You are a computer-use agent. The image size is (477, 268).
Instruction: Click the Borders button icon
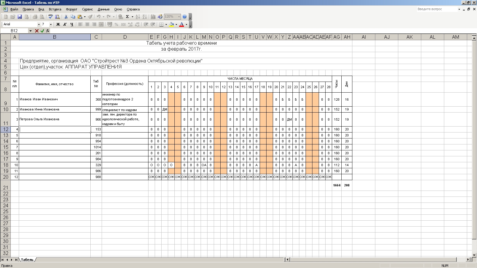[161, 24]
